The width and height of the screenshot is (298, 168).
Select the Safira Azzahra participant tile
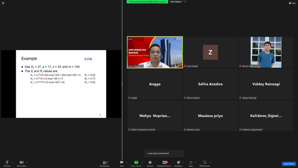point(210,84)
